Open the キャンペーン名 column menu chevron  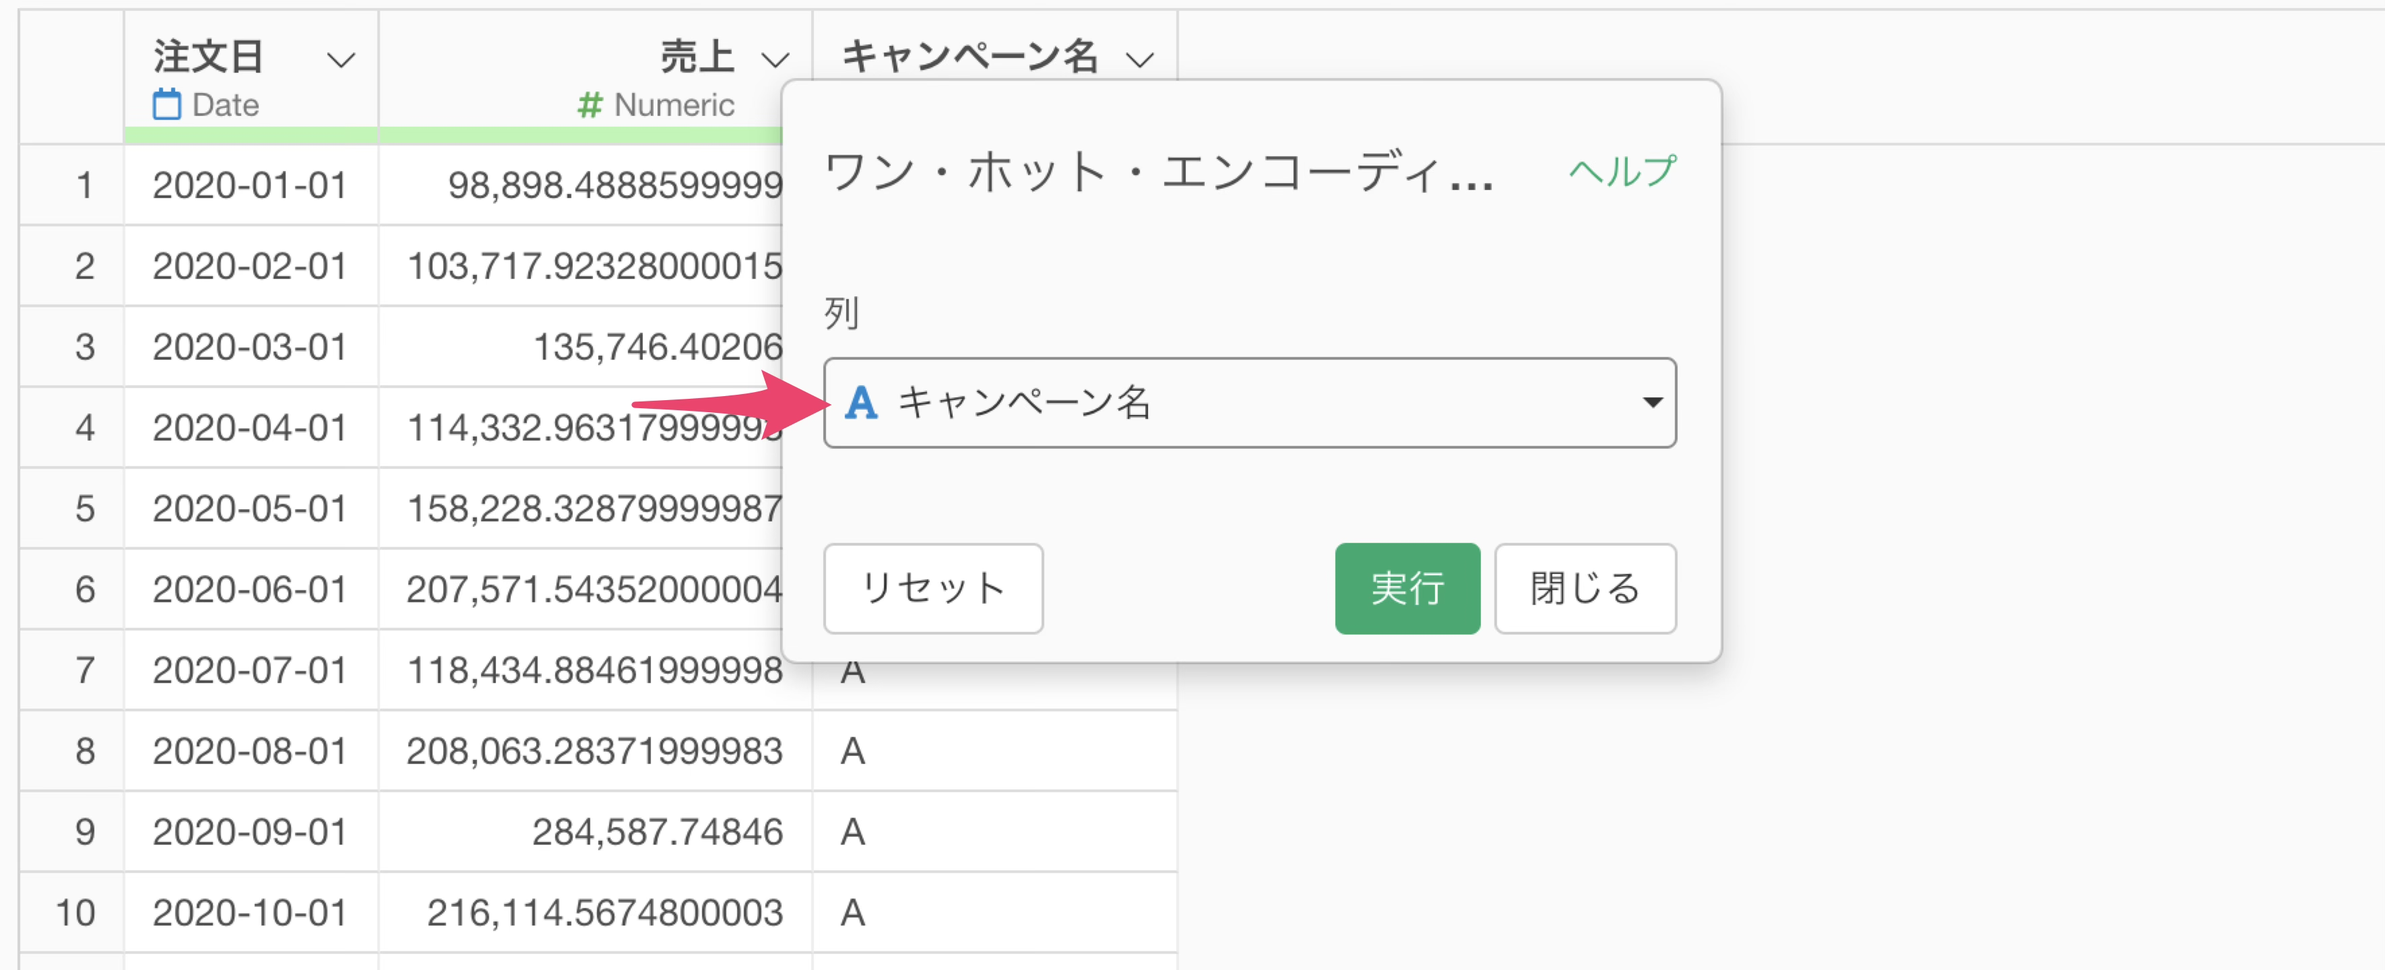pyautogui.click(x=1140, y=60)
